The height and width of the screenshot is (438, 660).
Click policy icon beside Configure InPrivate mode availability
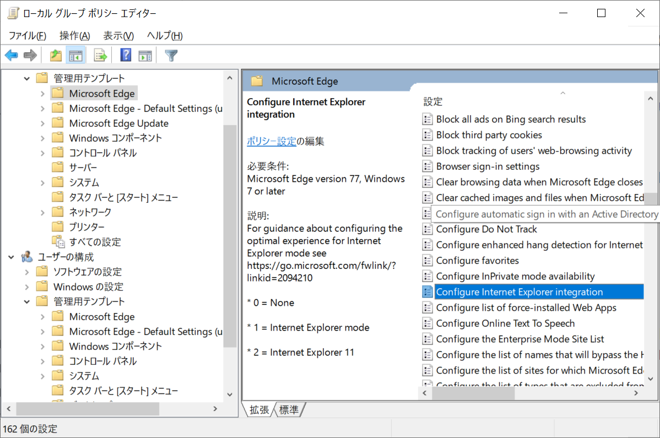tap(427, 277)
